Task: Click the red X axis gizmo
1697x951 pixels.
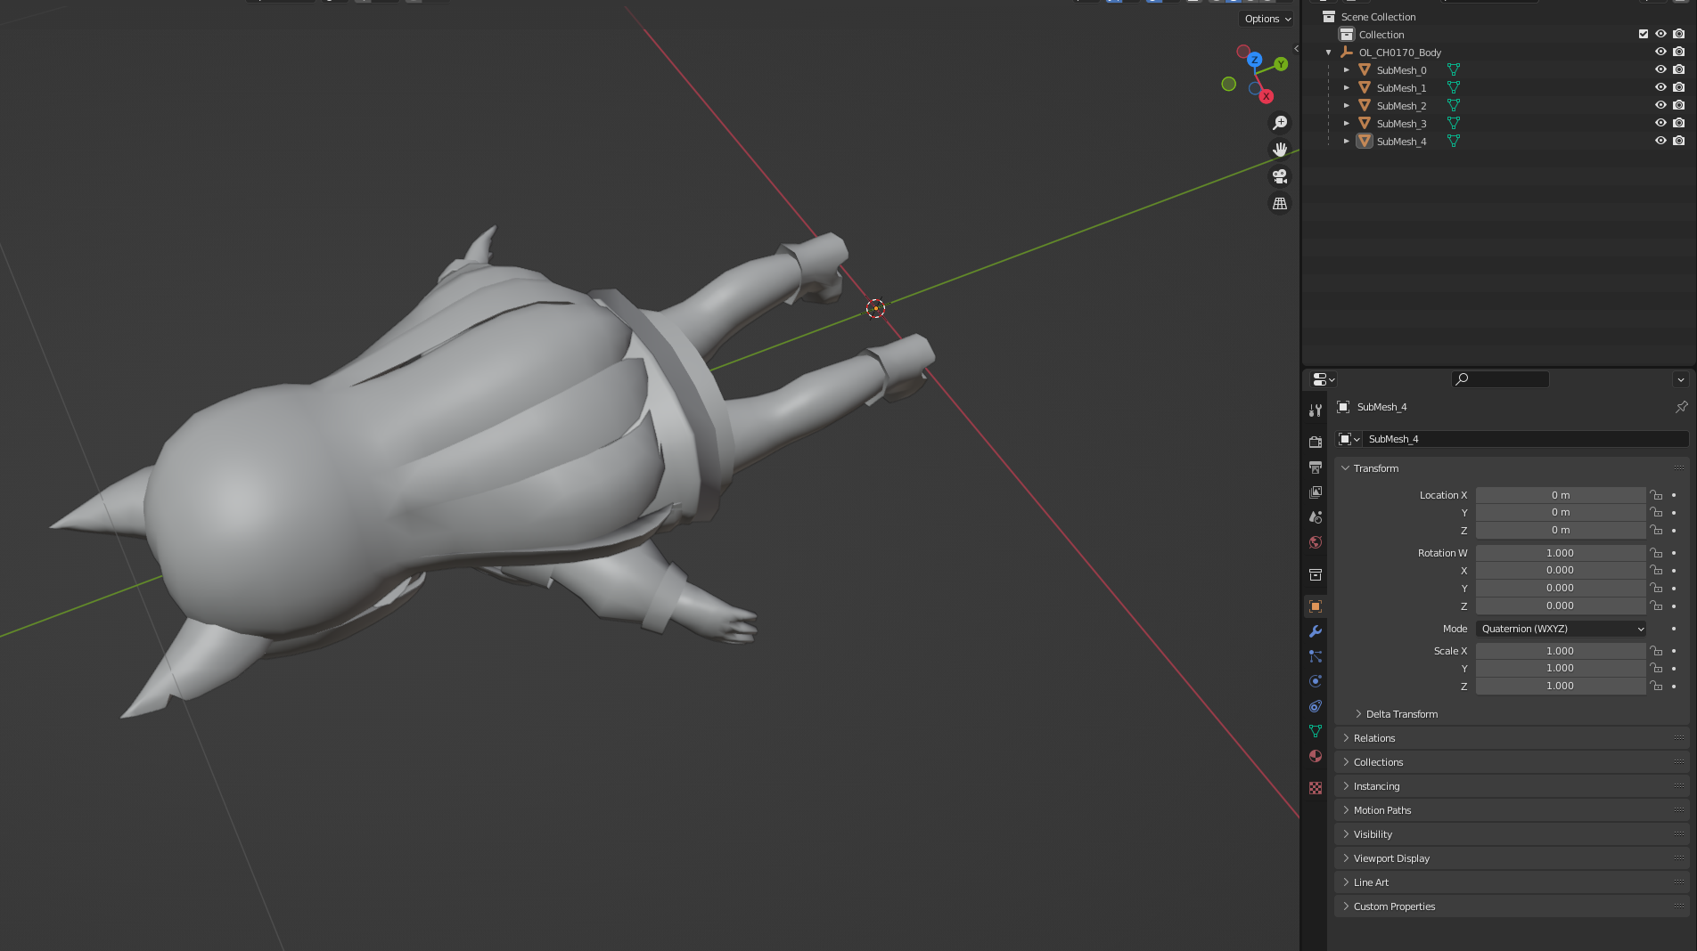Action: click(x=1267, y=96)
